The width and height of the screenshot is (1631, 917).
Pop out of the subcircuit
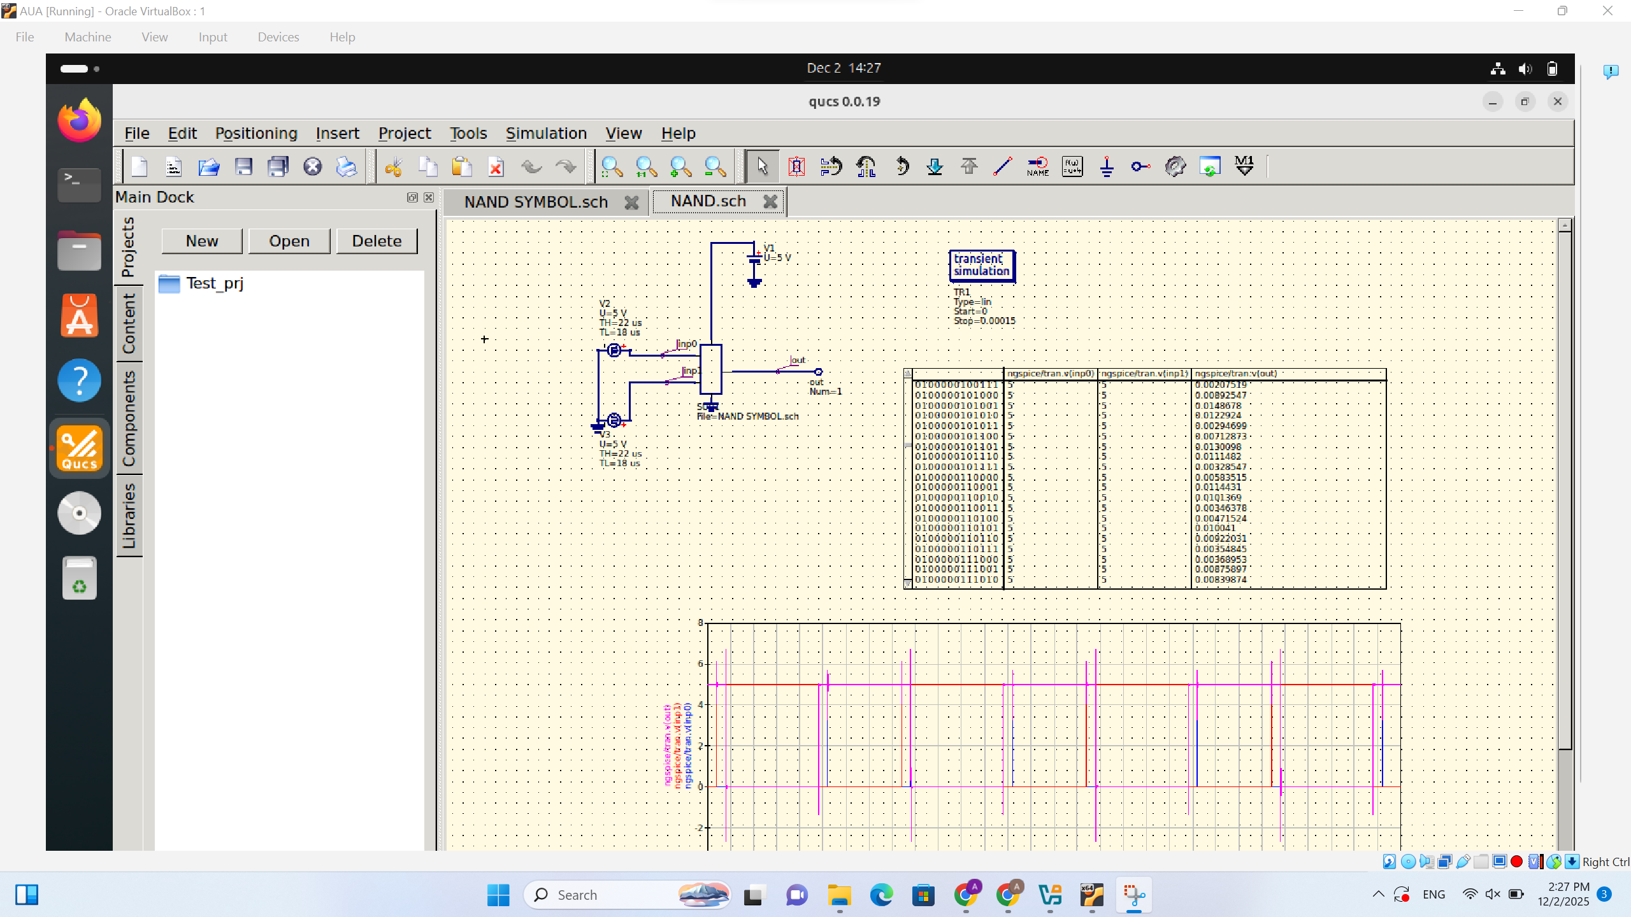[x=969, y=167]
